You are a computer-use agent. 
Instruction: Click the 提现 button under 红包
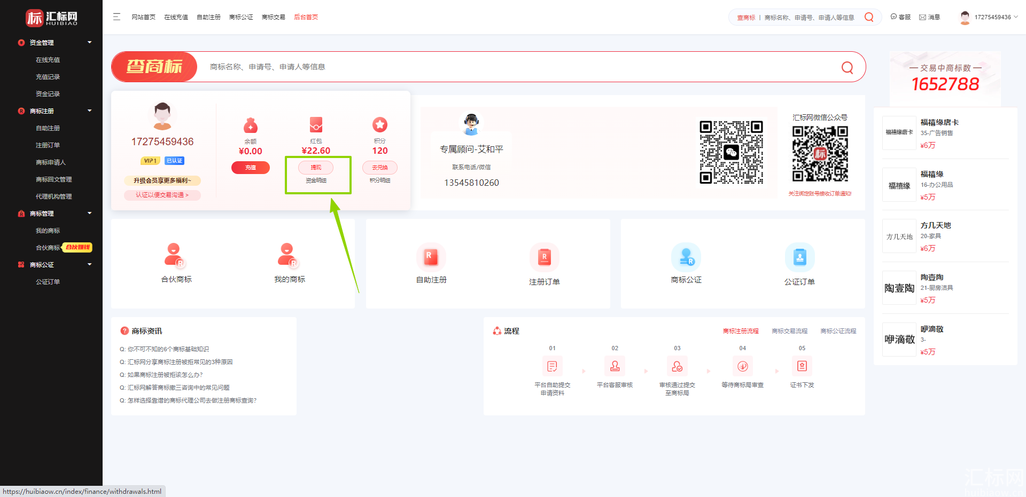tap(316, 168)
